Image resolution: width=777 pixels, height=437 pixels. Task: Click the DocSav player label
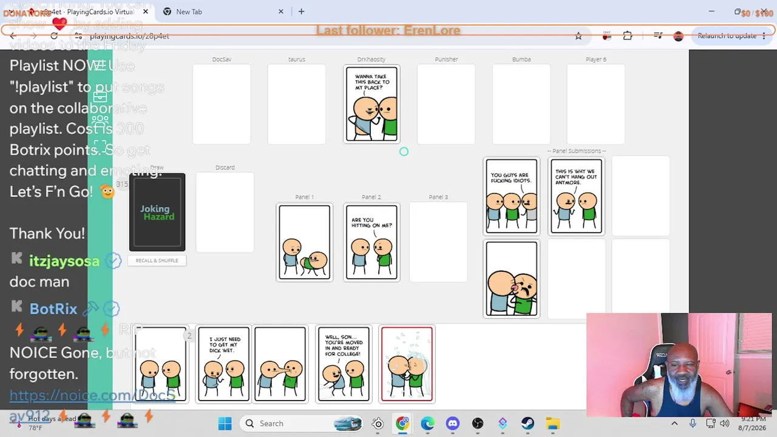point(222,59)
